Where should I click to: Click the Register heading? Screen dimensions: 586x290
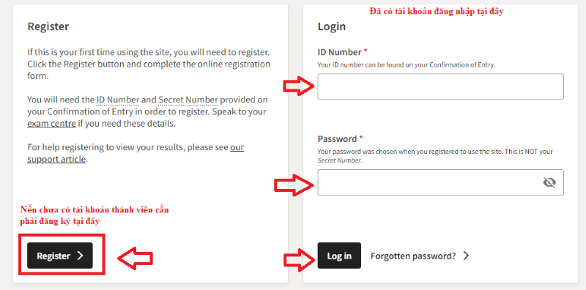pos(48,26)
